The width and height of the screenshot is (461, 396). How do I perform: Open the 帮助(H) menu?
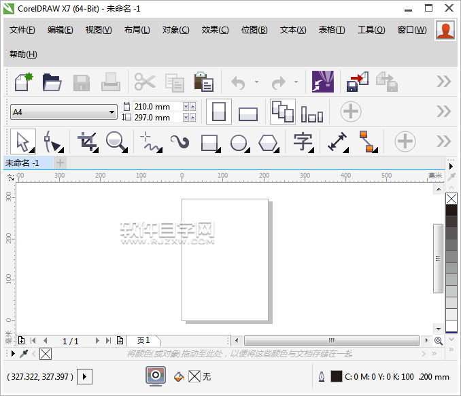point(23,54)
